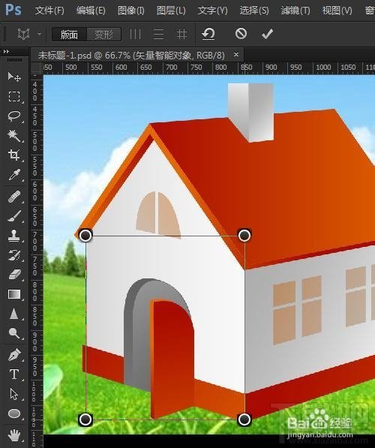Auto warp to horizontal and vertical
This screenshot has height=448, width=375.
tap(181, 35)
